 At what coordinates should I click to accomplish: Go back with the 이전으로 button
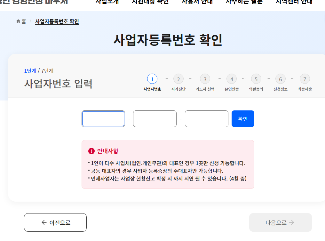coord(55,222)
